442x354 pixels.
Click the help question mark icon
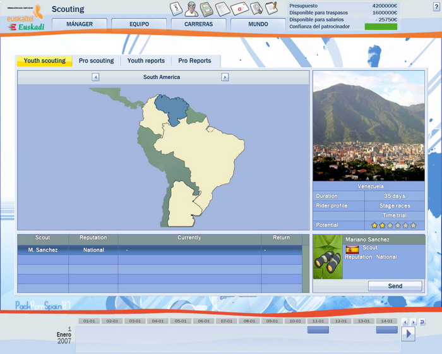436,6
